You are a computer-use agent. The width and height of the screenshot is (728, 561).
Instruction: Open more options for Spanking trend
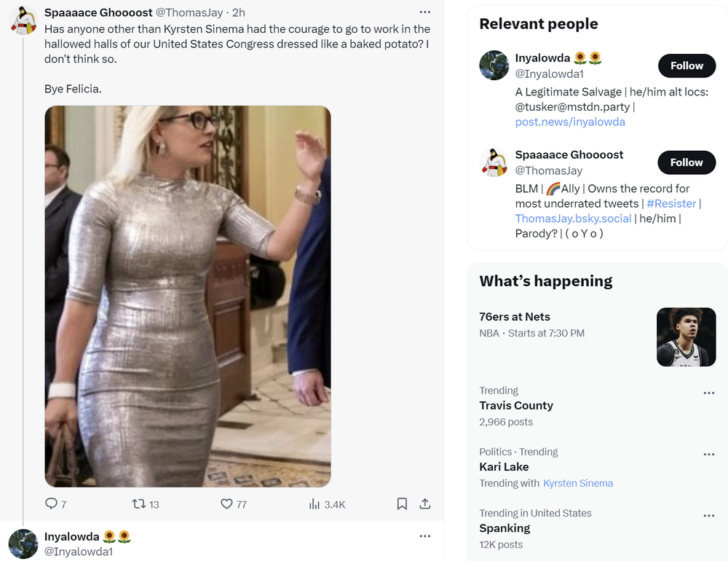point(708,516)
